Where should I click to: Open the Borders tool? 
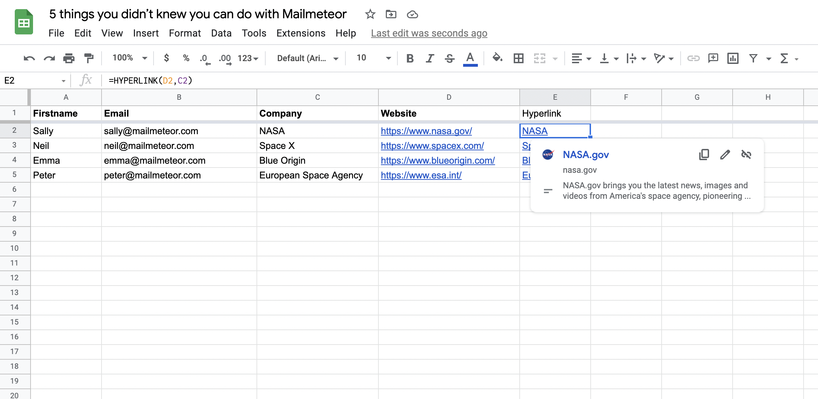pos(518,58)
